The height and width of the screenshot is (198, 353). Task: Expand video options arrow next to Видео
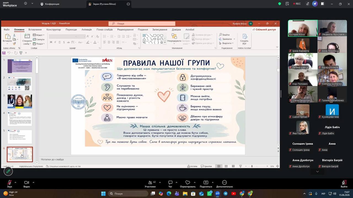point(33,182)
